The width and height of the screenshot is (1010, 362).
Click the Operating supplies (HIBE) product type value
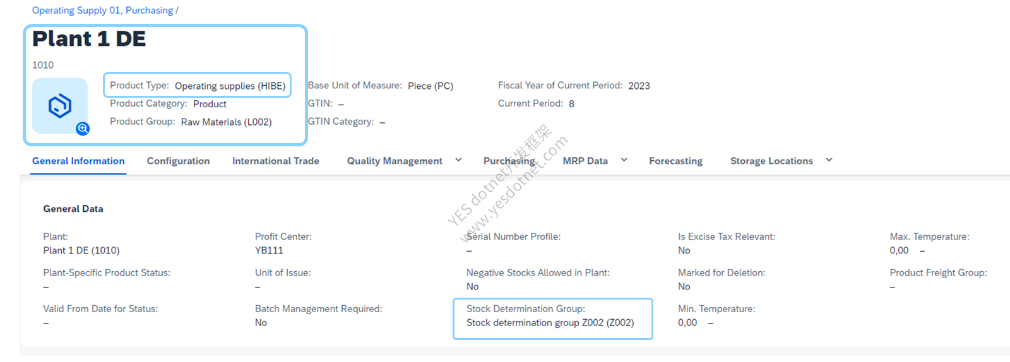coord(230,86)
